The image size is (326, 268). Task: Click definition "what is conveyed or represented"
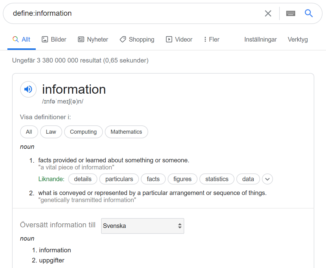tap(153, 193)
